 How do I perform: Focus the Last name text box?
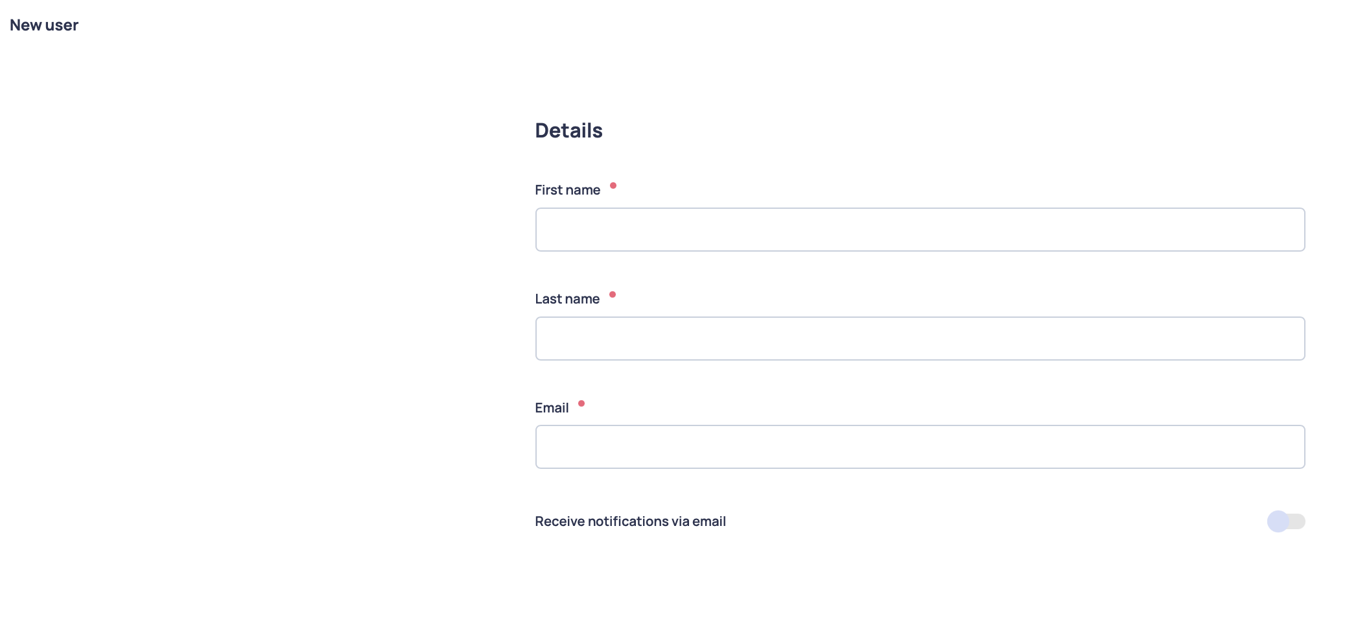tap(920, 339)
